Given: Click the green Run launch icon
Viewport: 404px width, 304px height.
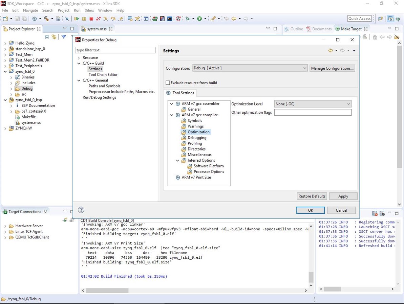Looking at the screenshot, I should coord(199,19).
